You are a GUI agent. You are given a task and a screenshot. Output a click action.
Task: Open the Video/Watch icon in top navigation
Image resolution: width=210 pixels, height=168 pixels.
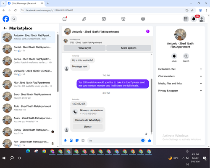pyautogui.click(x=104, y=19)
